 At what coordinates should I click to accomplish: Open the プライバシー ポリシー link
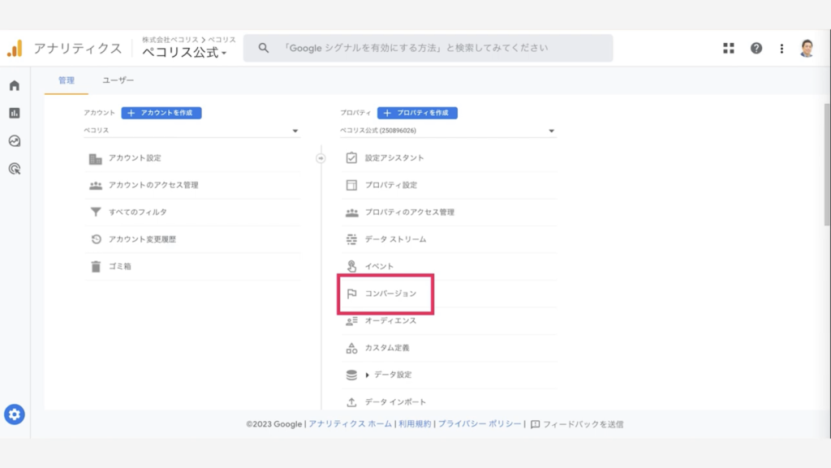[480, 424]
